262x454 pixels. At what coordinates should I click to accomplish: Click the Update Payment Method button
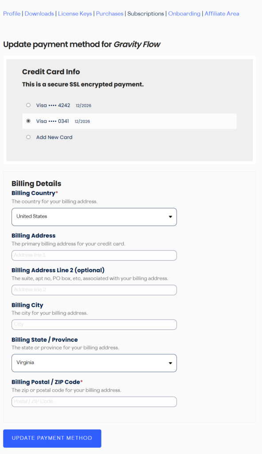(52, 438)
